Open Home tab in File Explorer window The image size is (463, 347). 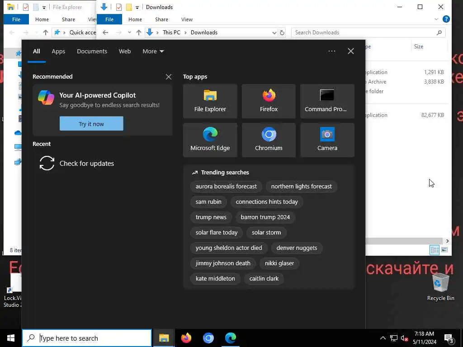tap(42, 19)
